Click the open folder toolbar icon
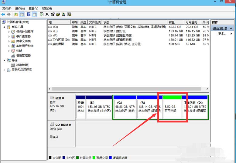Screen dimensions: 236x163 (x=58, y=14)
